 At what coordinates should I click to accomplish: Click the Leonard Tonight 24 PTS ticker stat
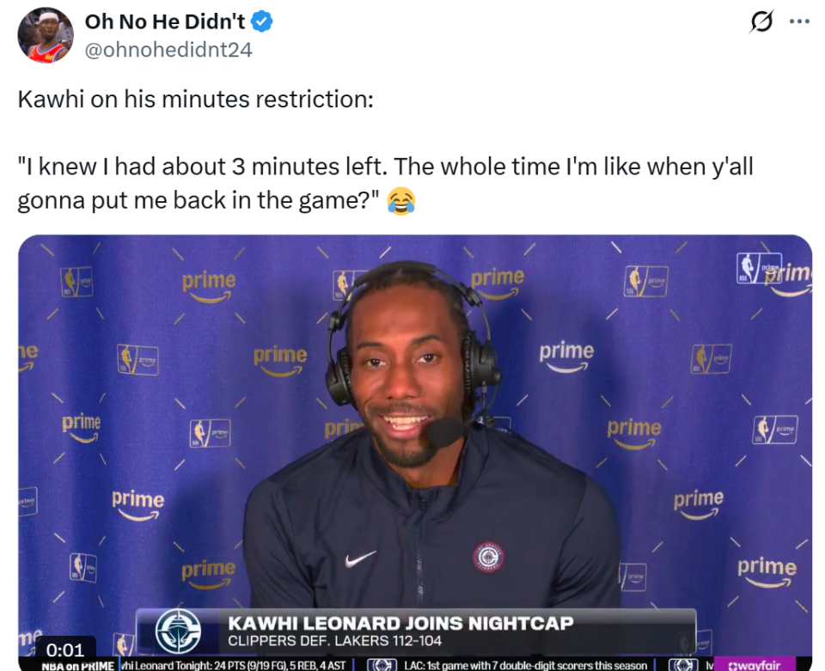(233, 666)
